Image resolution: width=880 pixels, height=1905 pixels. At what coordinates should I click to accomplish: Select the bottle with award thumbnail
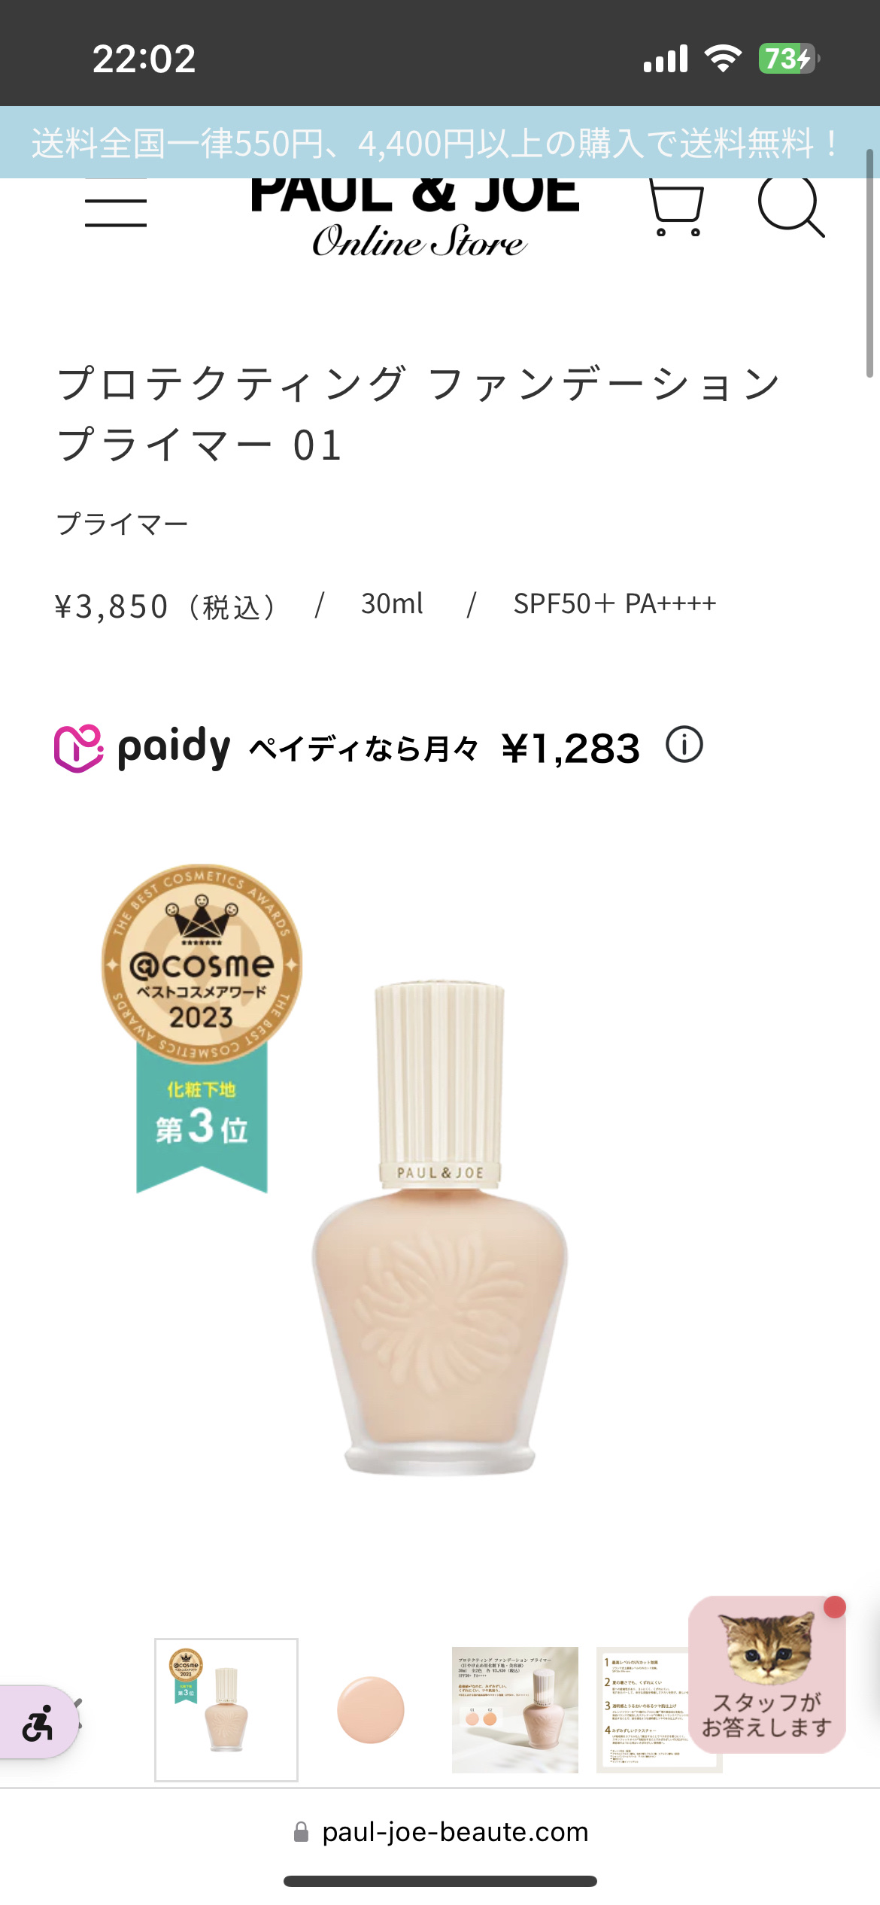click(x=226, y=1709)
